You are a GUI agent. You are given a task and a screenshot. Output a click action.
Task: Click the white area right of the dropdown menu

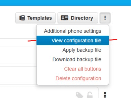pos(120,54)
